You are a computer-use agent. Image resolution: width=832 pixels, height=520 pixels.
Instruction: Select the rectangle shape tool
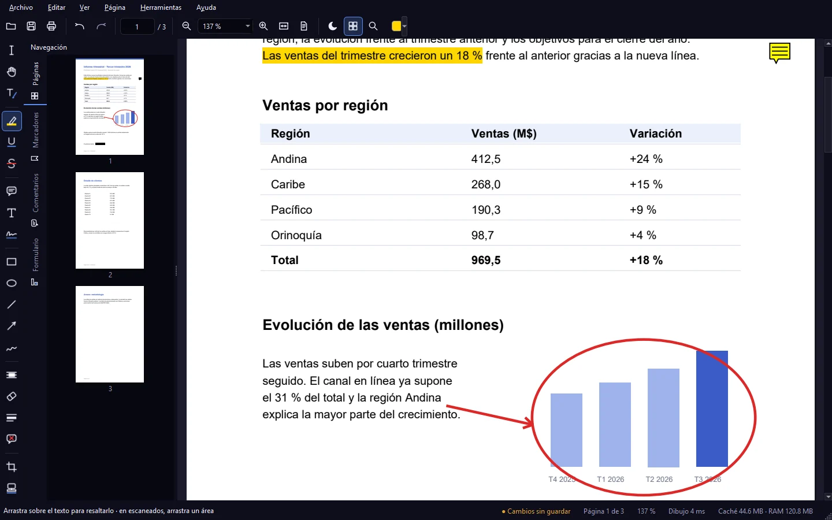pyautogui.click(x=12, y=262)
